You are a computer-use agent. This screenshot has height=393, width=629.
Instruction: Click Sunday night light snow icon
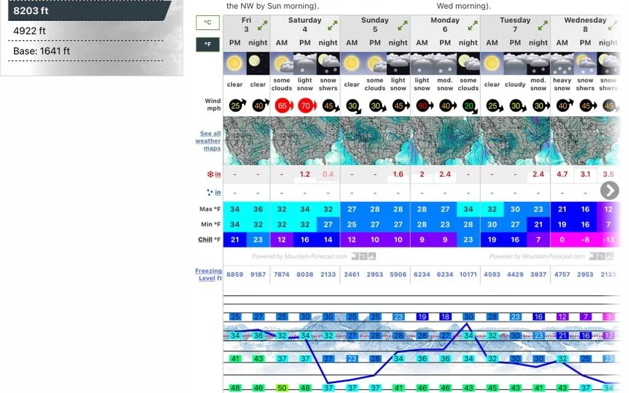click(x=398, y=63)
